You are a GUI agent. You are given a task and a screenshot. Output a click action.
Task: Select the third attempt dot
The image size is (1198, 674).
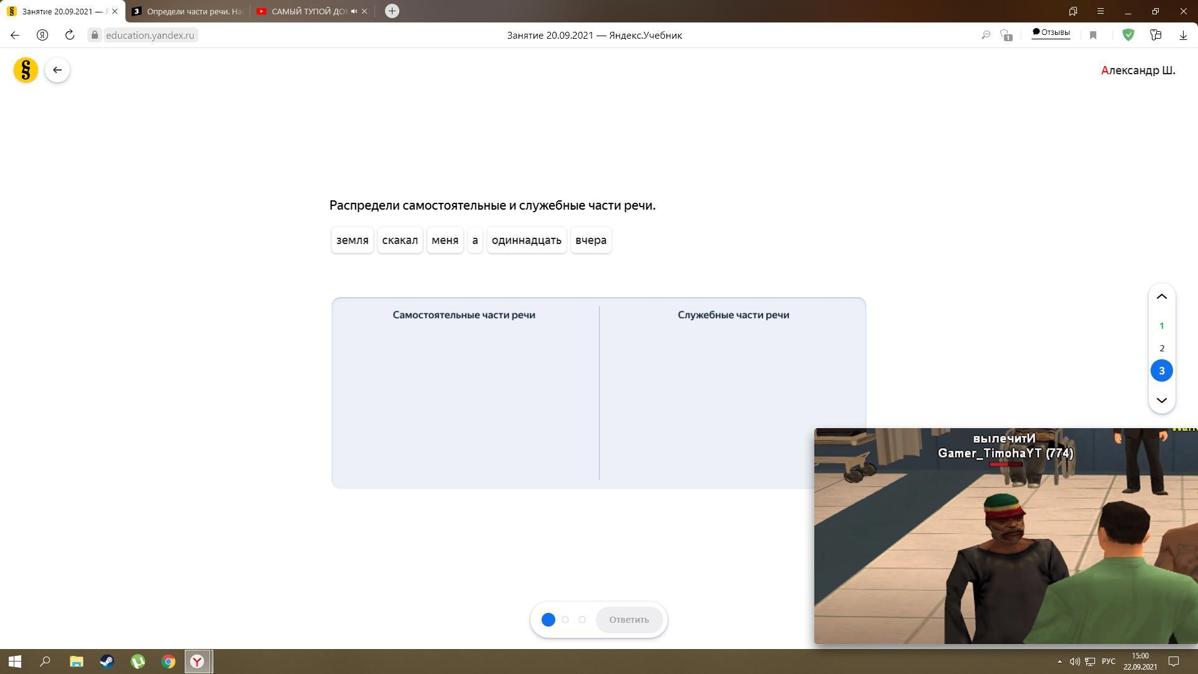(x=582, y=620)
